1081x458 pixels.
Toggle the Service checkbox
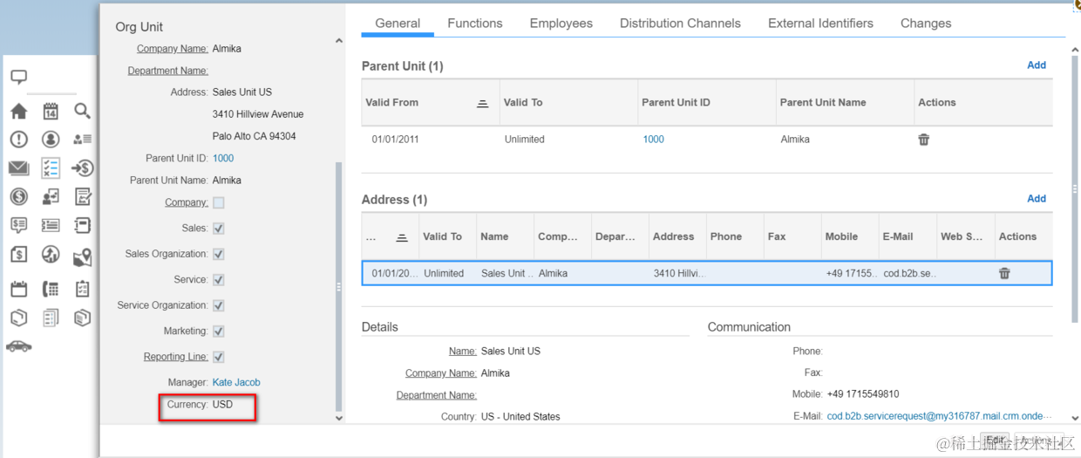218,280
